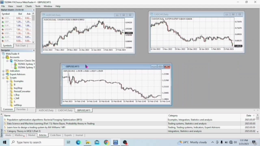Maximize the GBPUSD,M15 chart window

click(x=160, y=67)
